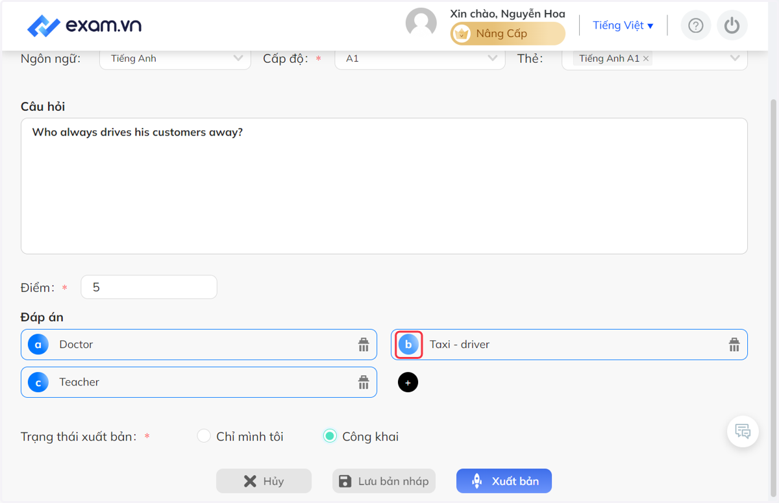Viewport: 779px width, 503px height.
Task: Delete the Teacher answer with trash icon
Action: (x=364, y=382)
